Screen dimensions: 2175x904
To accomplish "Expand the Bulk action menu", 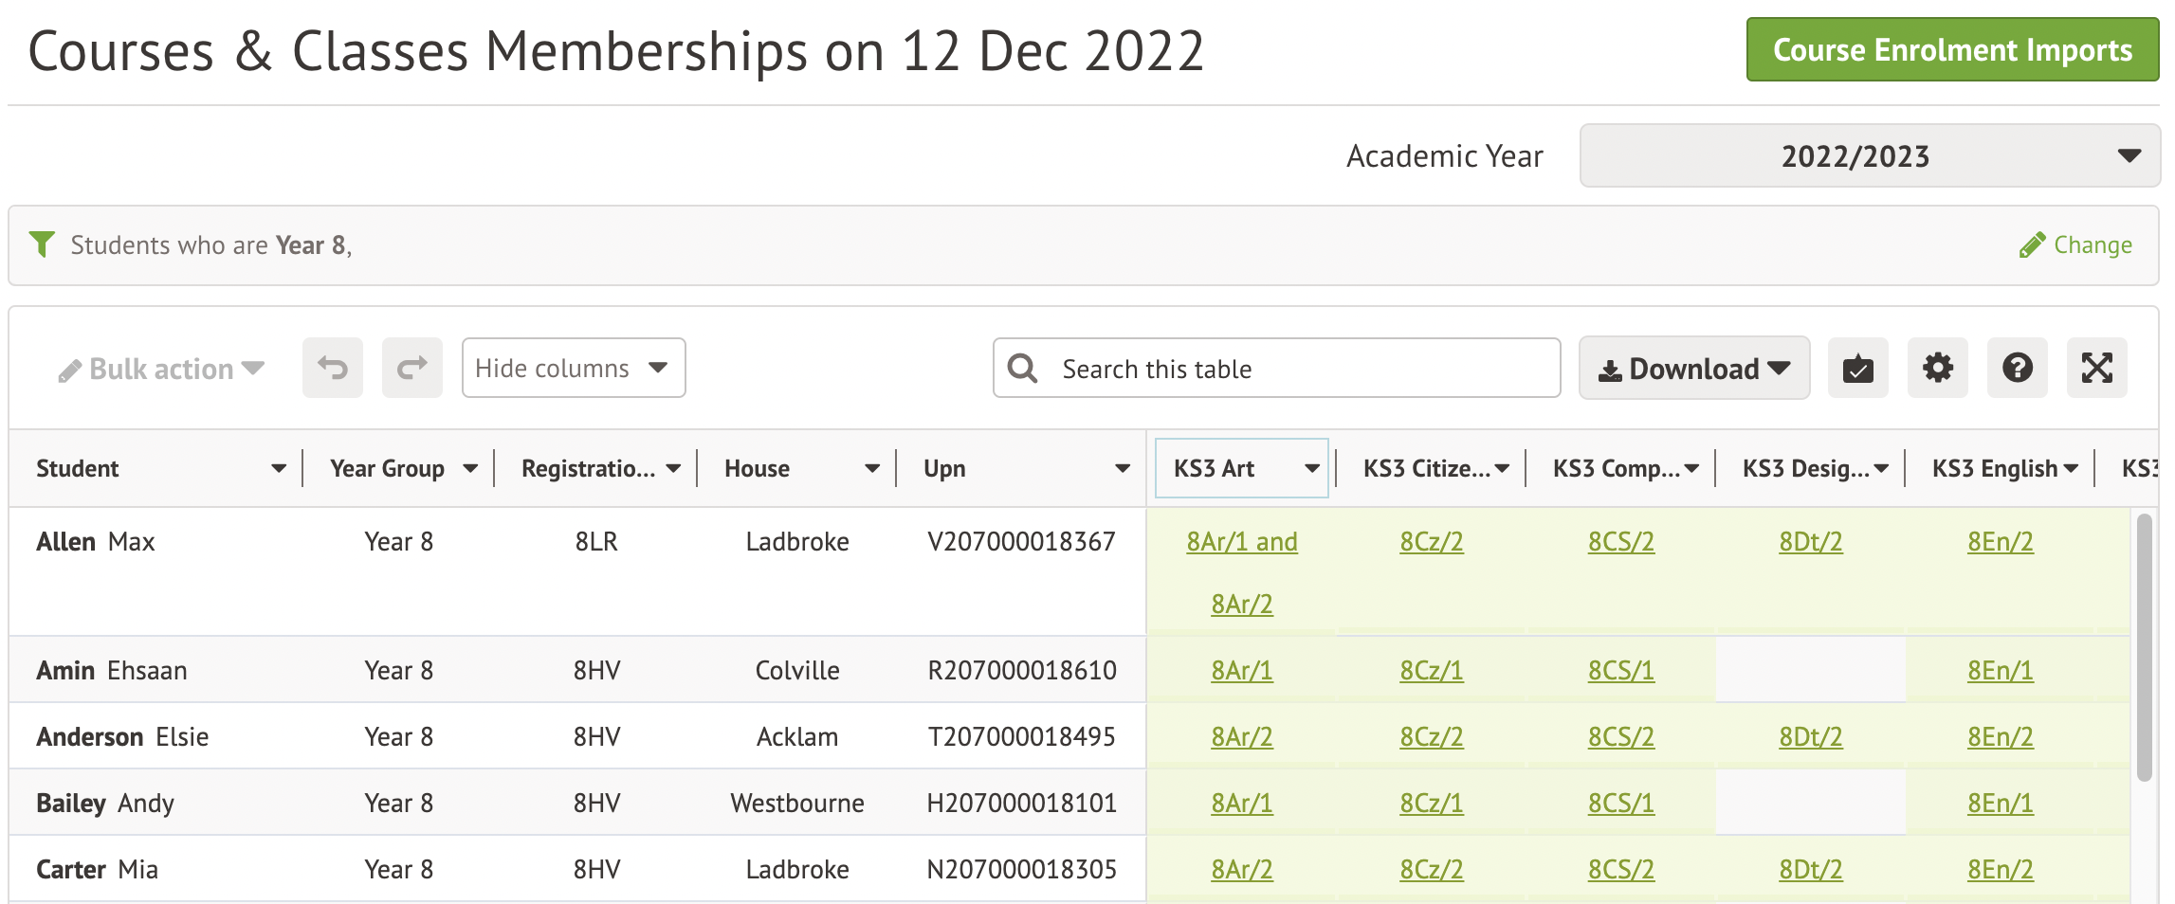I will point(161,369).
